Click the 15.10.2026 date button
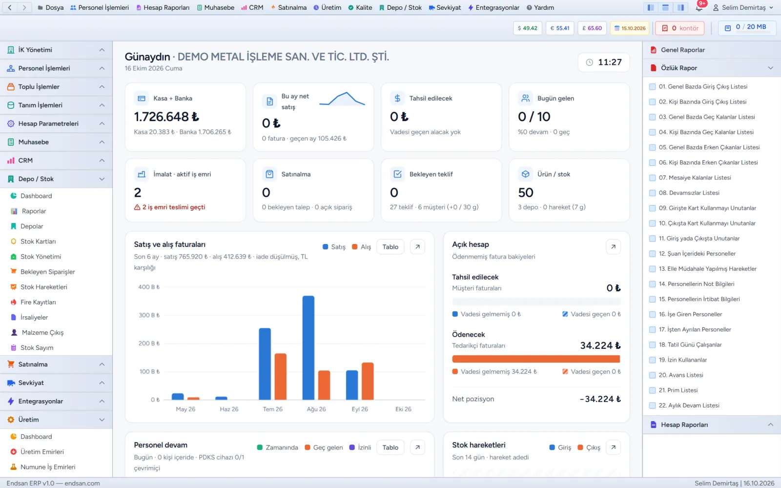 (629, 28)
